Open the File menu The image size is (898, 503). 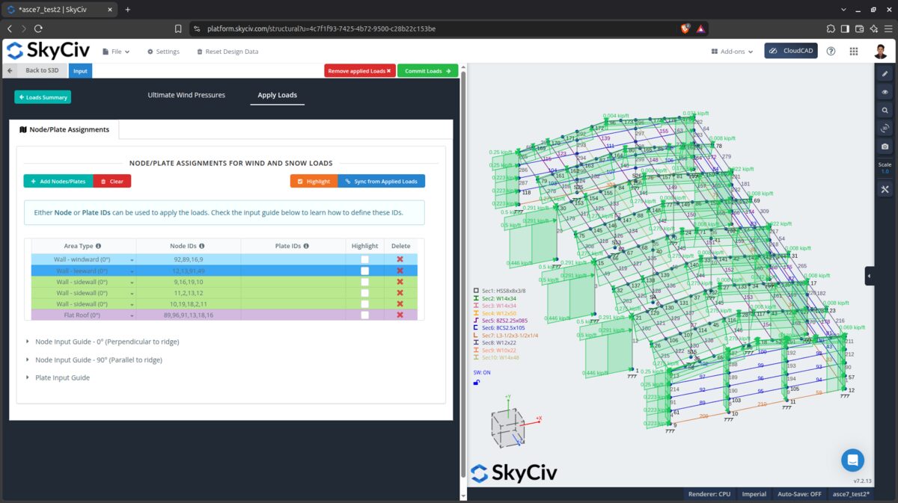coord(116,52)
